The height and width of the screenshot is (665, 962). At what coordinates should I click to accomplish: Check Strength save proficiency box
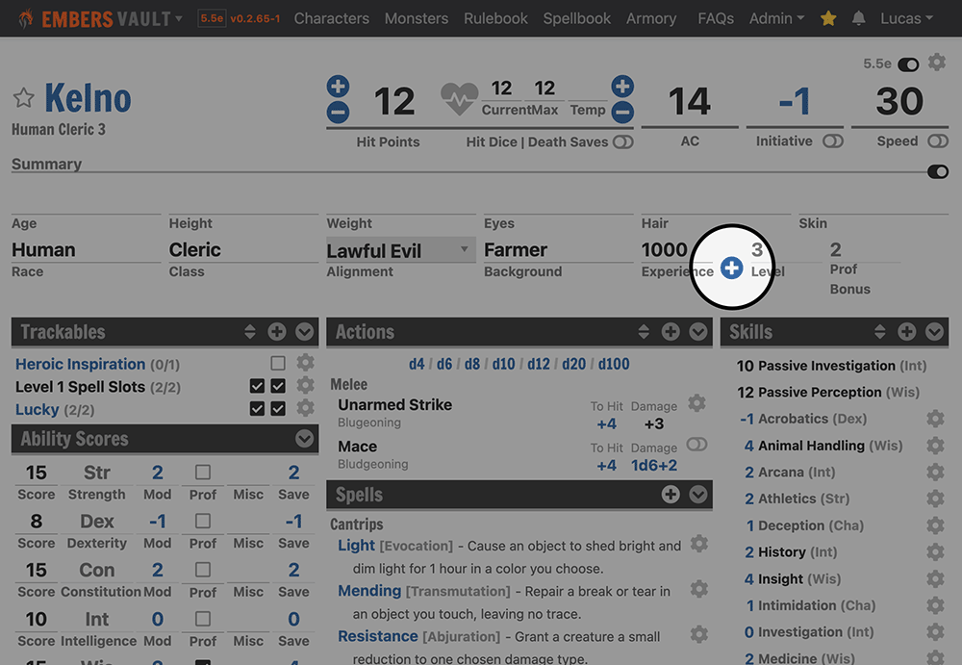(x=202, y=473)
